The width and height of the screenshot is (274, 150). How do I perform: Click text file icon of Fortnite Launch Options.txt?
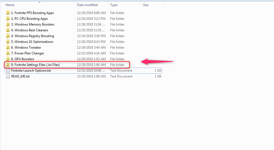8,70
